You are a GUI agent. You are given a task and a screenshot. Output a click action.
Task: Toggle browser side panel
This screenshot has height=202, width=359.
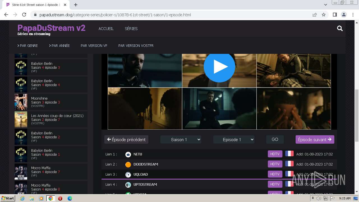335,15
